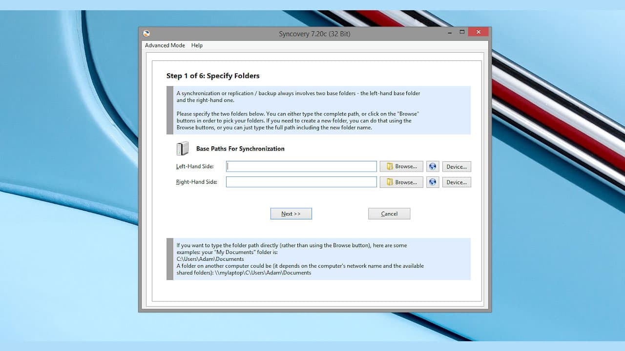
Task: Click the folder icon on the lower Browse button
Action: tap(389, 182)
